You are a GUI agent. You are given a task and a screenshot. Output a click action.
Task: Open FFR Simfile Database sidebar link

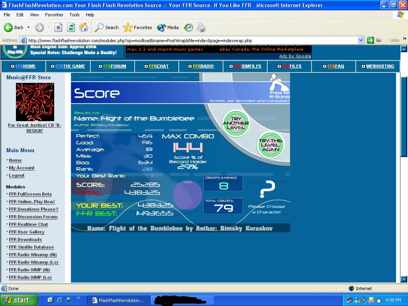[31, 247]
